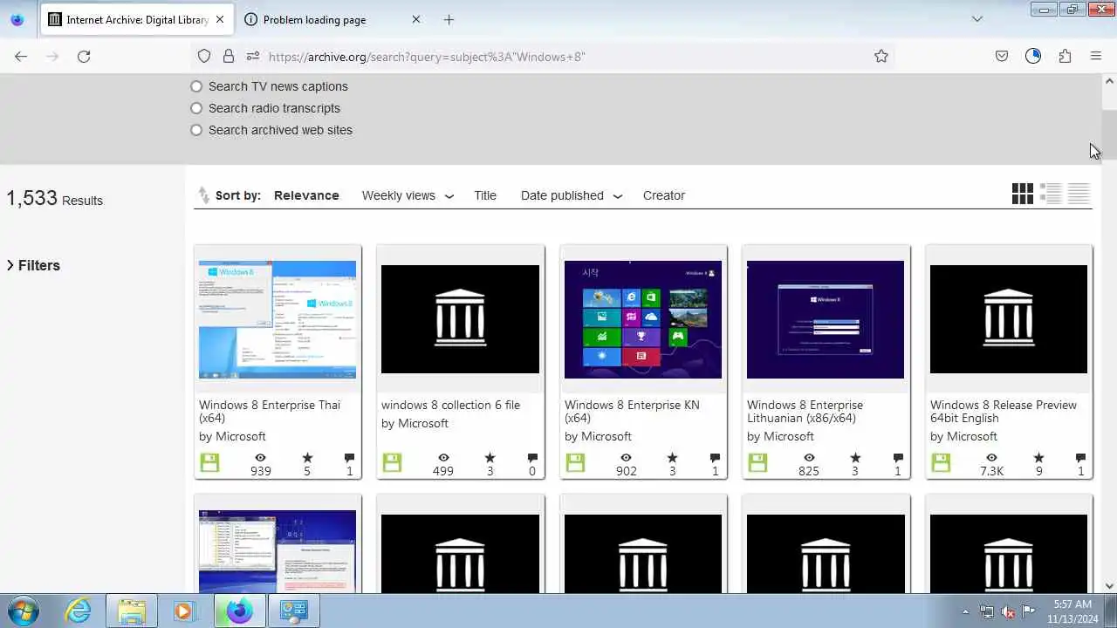View site security padlock info
This screenshot has width=1117, height=628.
[229, 56]
